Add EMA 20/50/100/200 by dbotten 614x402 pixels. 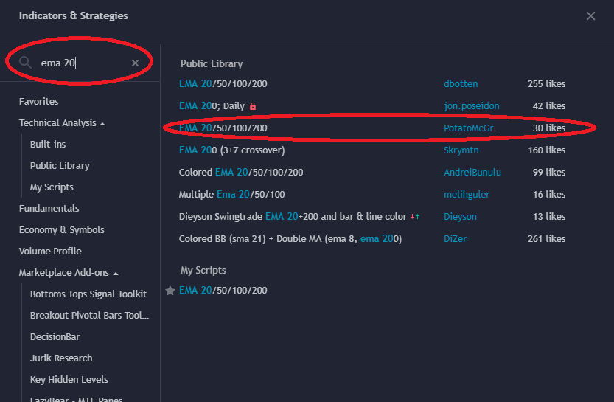pyautogui.click(x=223, y=84)
